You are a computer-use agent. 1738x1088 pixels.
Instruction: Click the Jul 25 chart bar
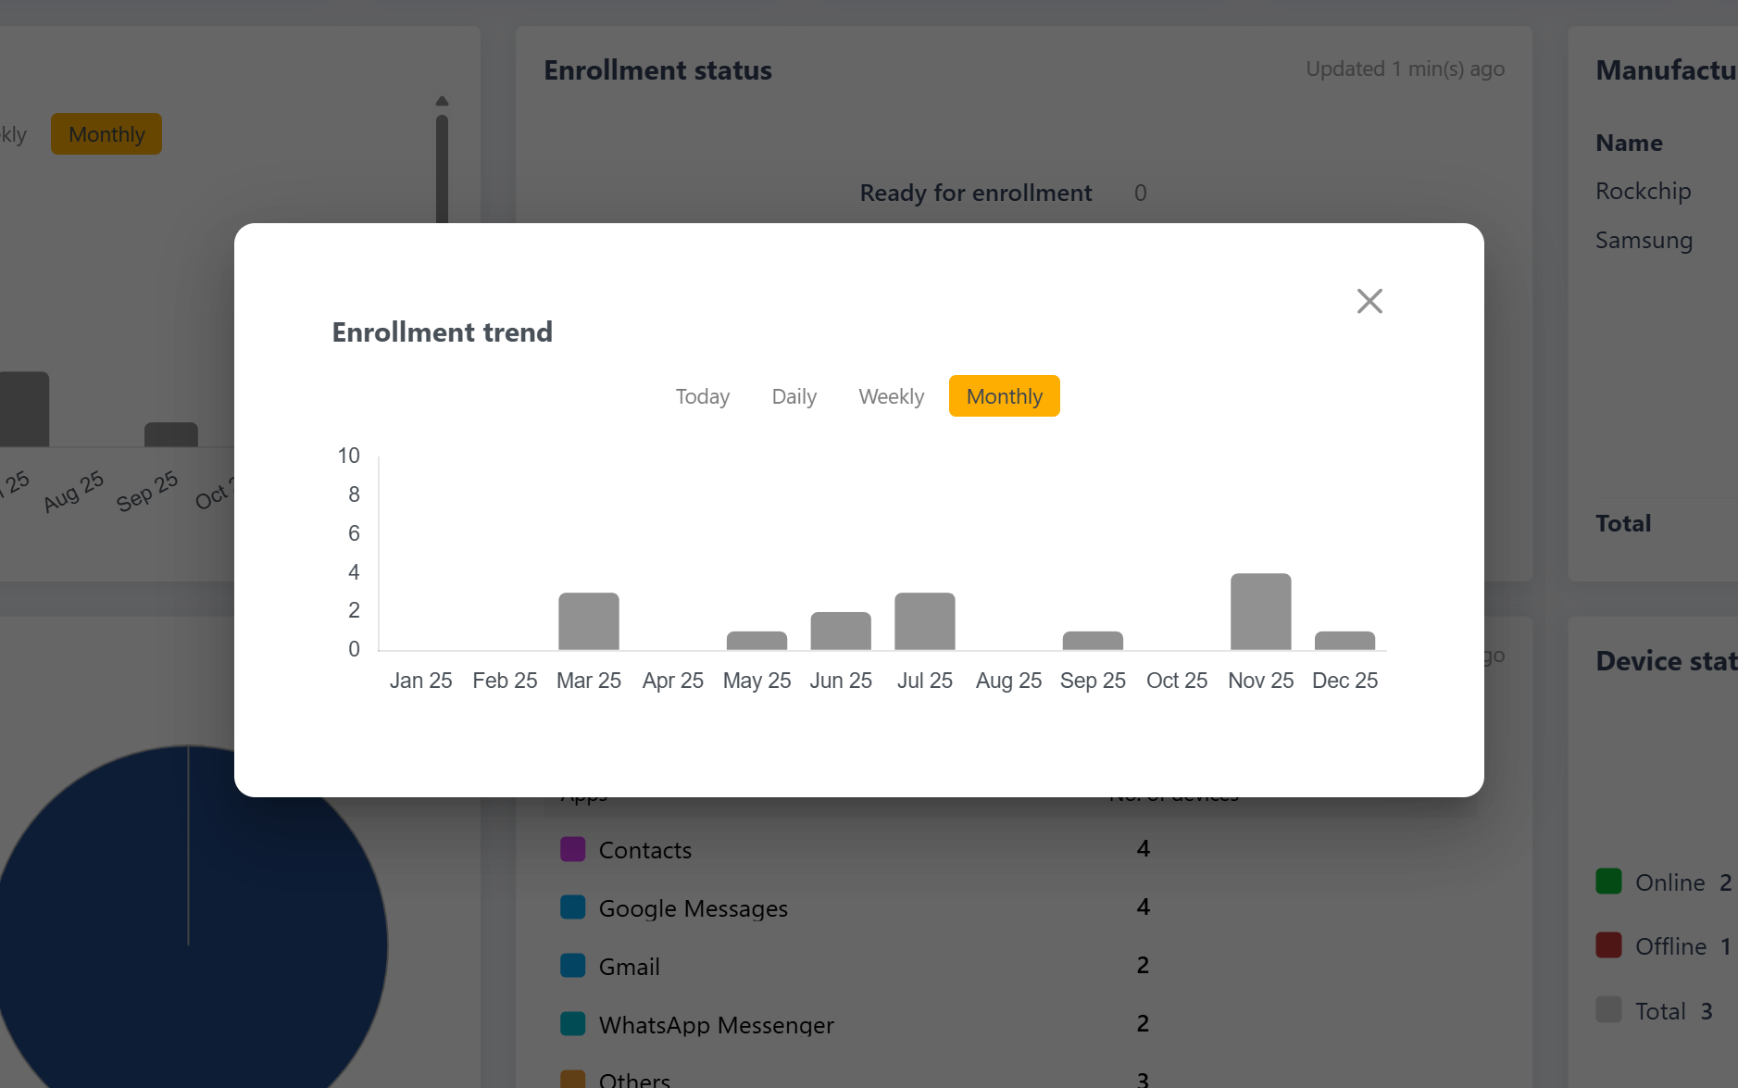(924, 621)
